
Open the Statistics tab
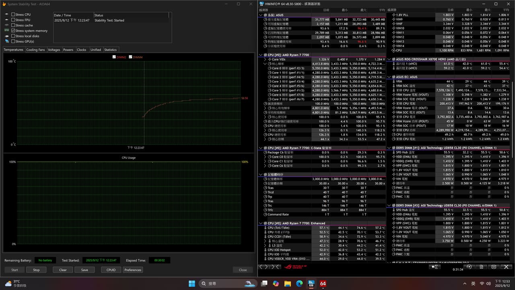point(110,50)
